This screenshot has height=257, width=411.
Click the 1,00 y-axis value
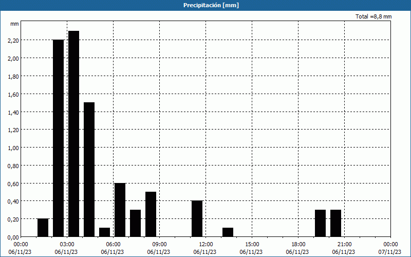click(x=13, y=148)
